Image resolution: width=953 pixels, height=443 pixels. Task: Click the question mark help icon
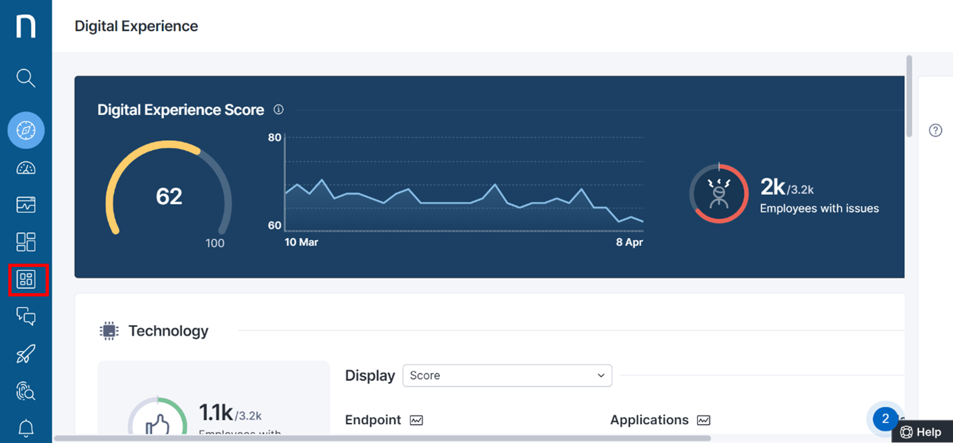[935, 130]
